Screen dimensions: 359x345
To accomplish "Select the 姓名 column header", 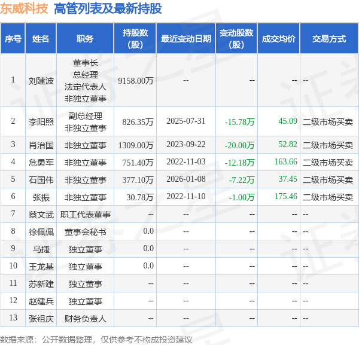I will 41,39.
